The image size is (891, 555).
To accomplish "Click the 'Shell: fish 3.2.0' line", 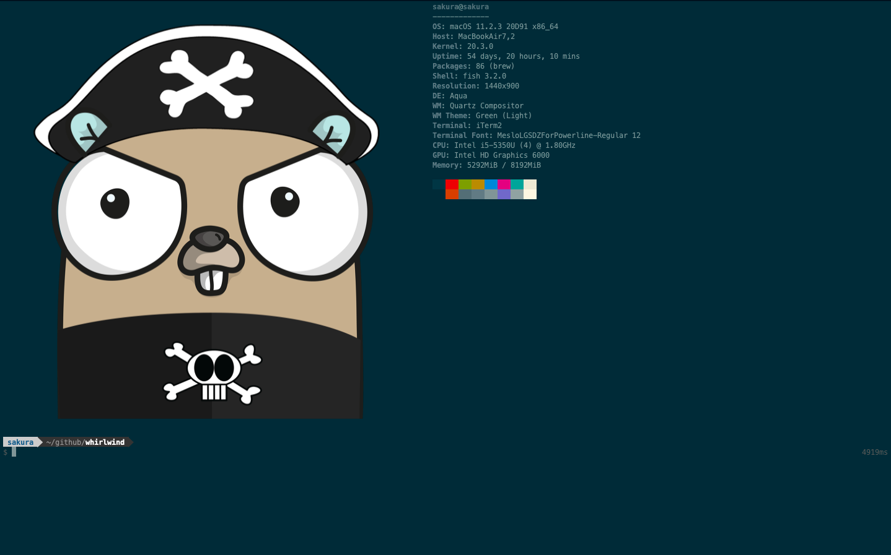I will pos(469,76).
